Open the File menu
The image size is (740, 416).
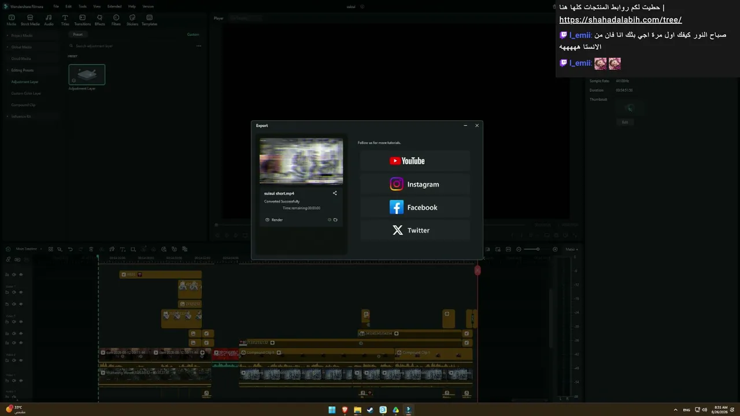pos(56,6)
